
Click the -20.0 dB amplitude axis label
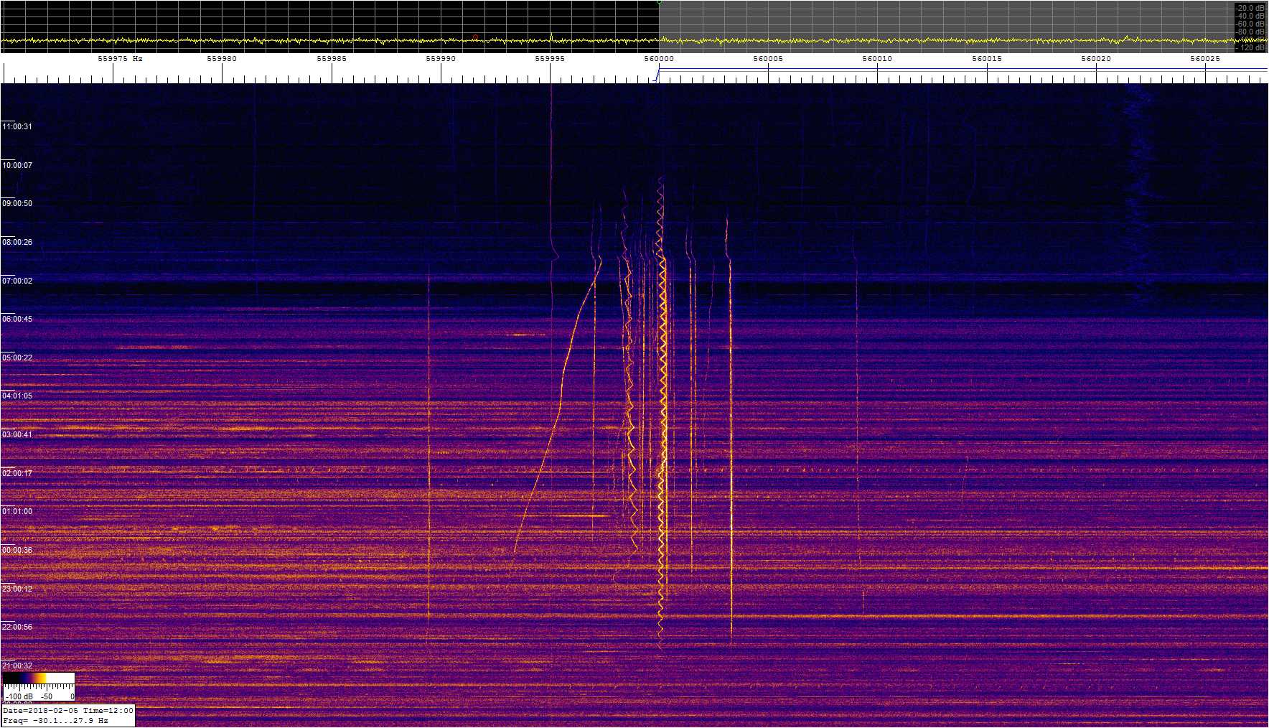pos(1250,8)
